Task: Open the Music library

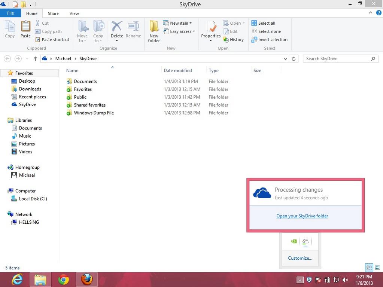Action: pyautogui.click(x=25, y=136)
